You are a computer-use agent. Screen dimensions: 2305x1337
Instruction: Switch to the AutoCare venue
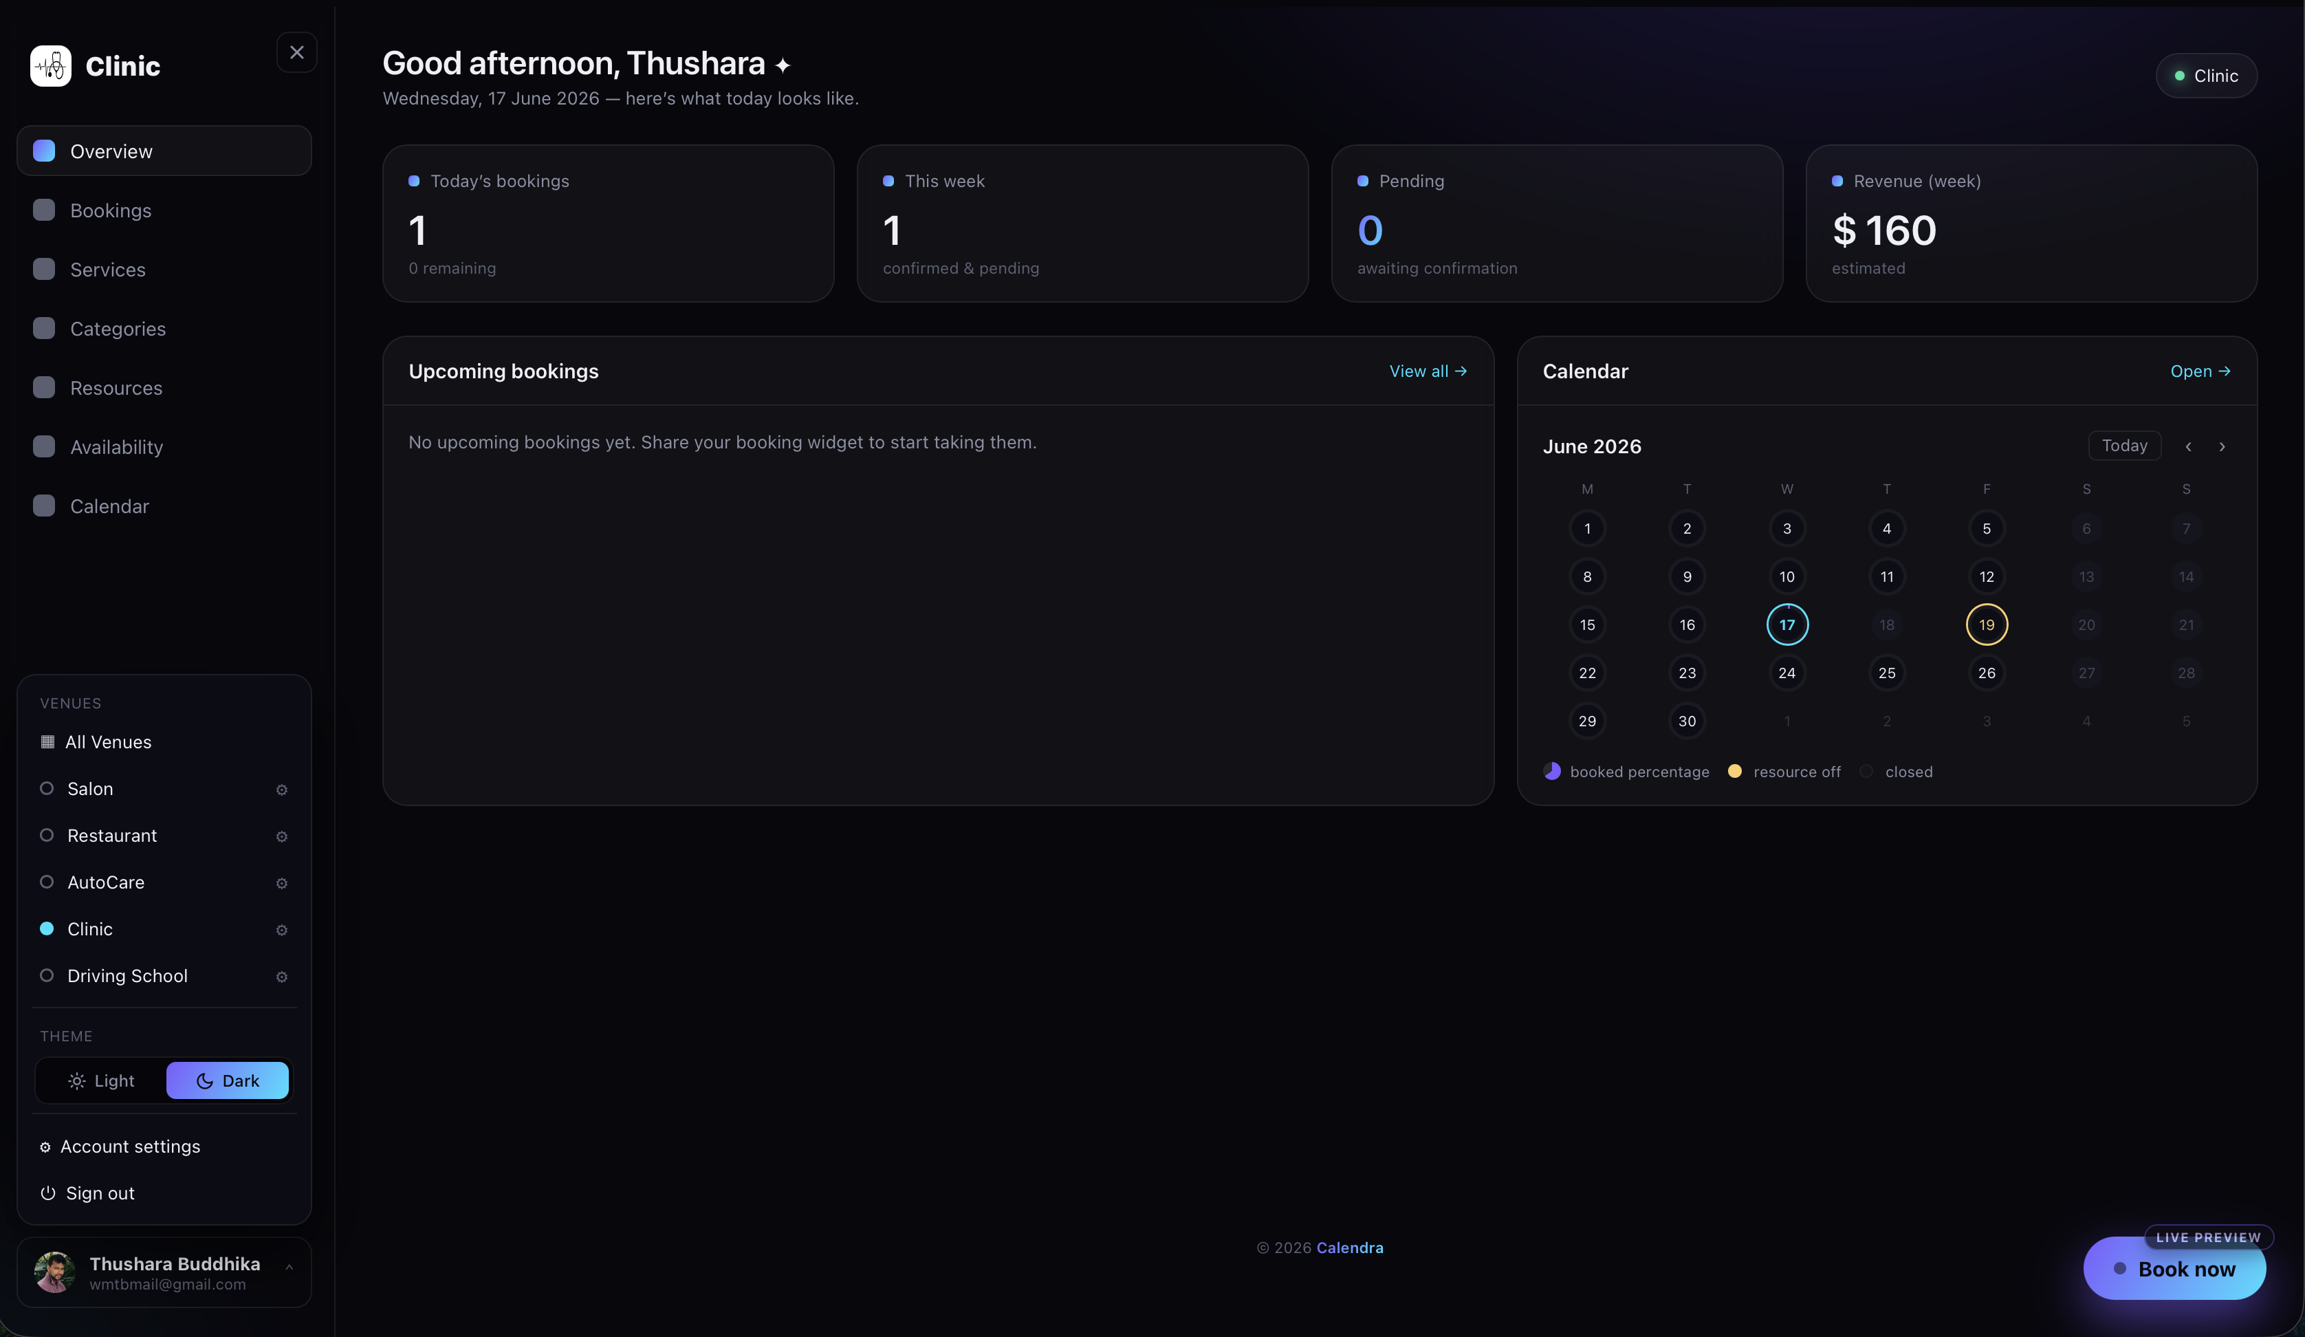pos(151,882)
